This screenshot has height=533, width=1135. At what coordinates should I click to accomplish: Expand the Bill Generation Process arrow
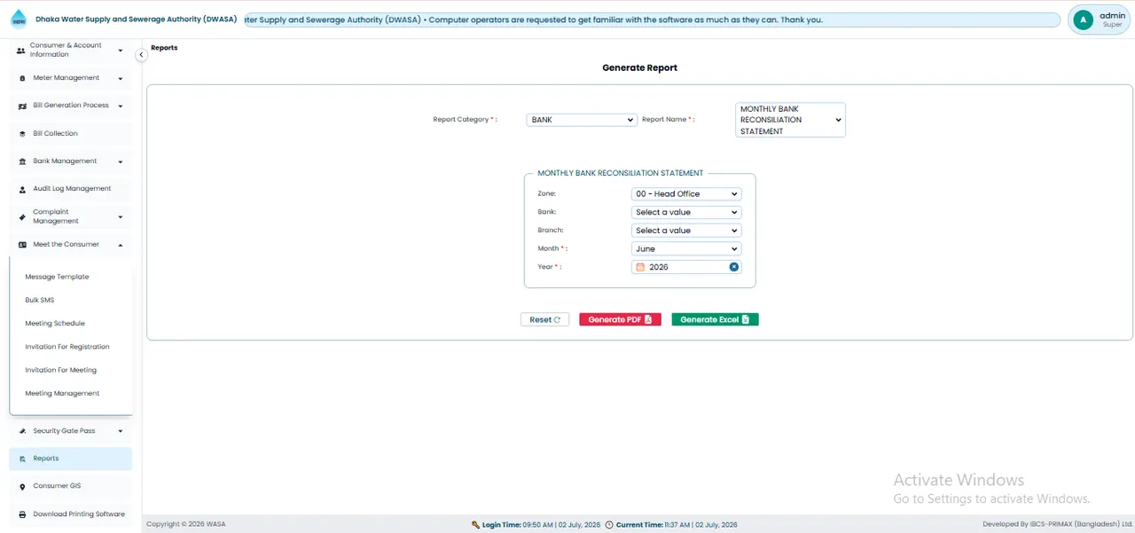120,106
